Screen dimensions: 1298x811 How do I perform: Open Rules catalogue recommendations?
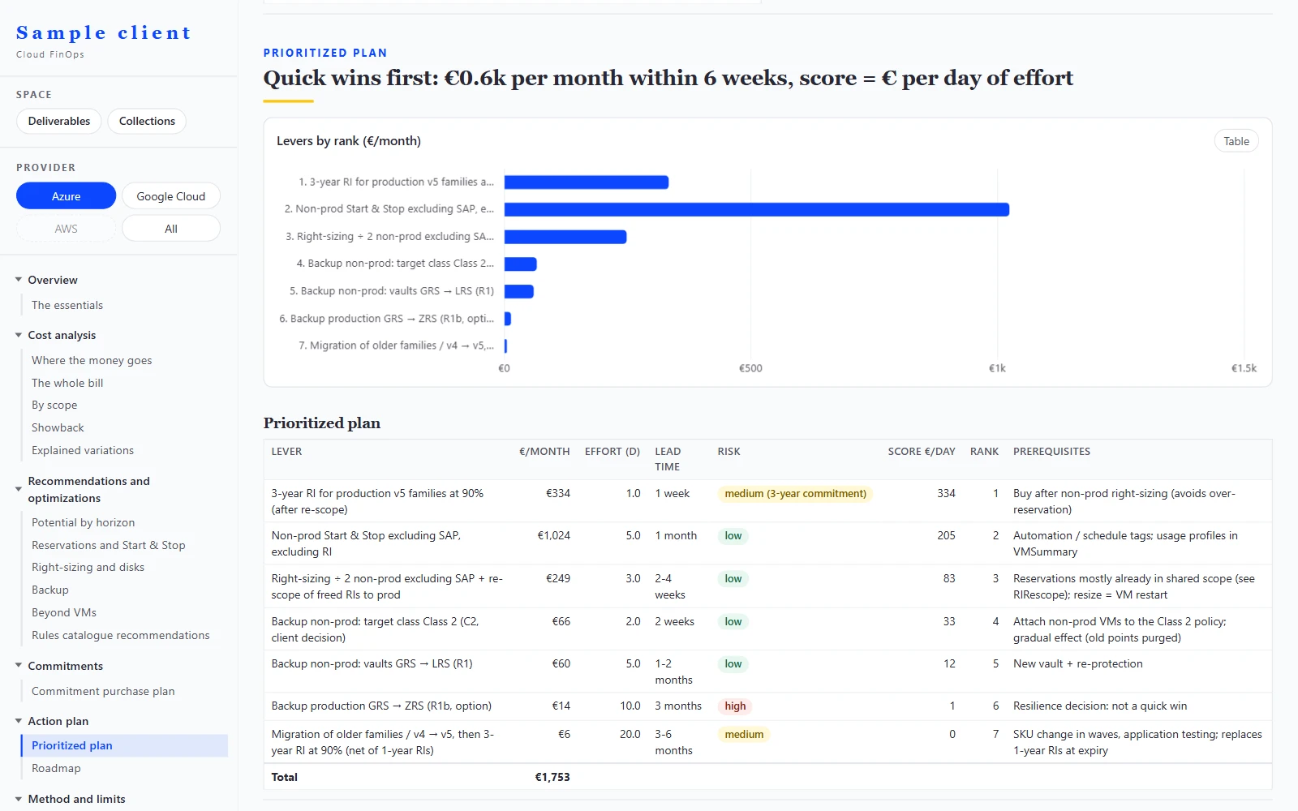tap(121, 635)
